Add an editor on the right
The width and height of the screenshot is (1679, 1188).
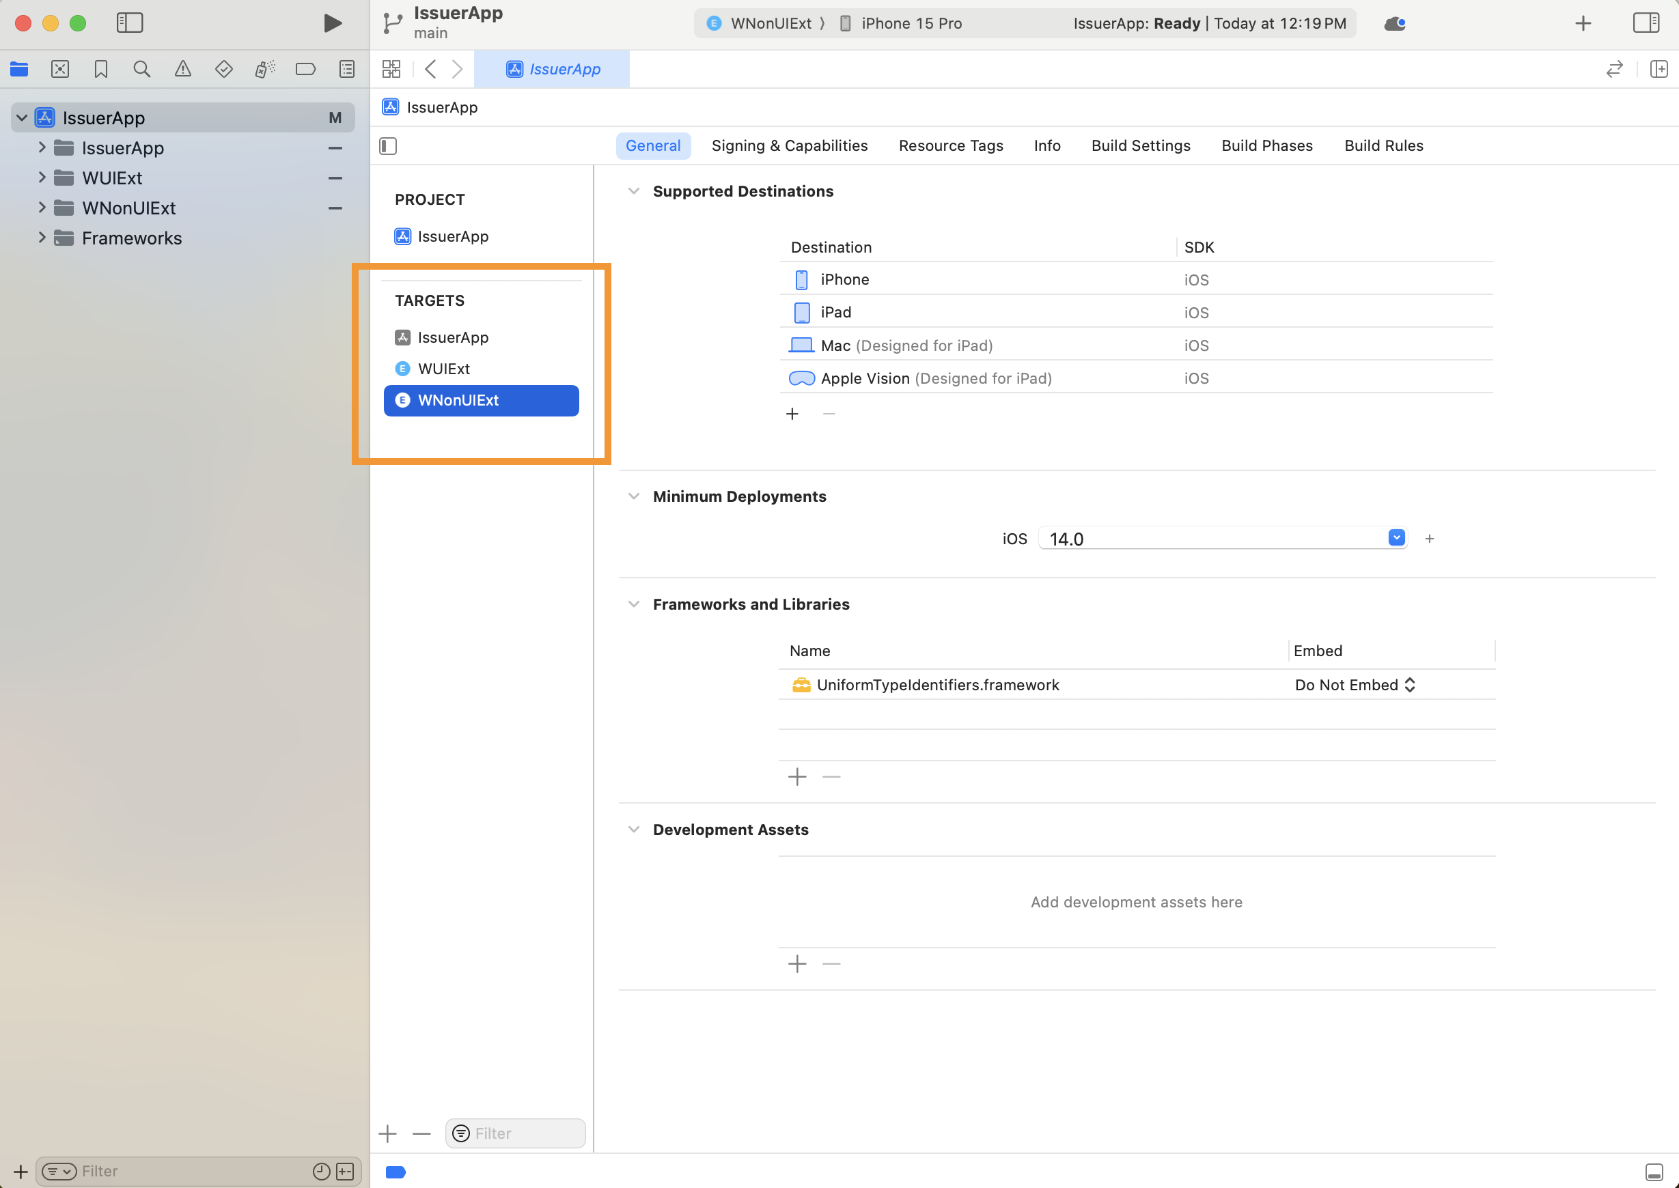tap(1659, 70)
